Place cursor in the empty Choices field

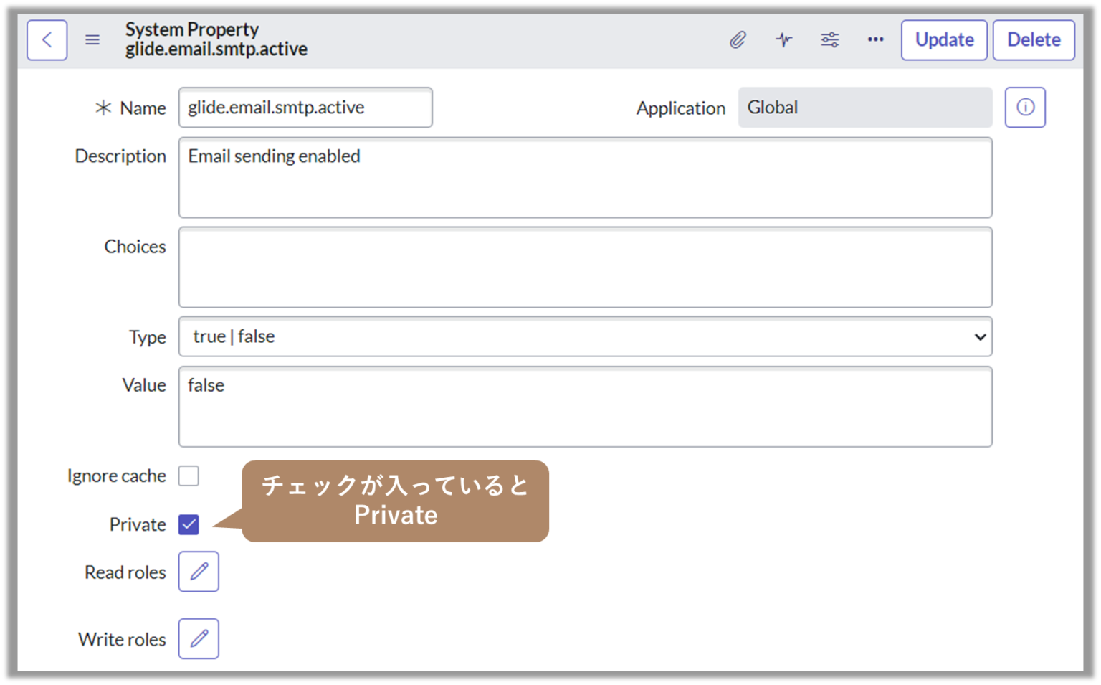click(585, 268)
